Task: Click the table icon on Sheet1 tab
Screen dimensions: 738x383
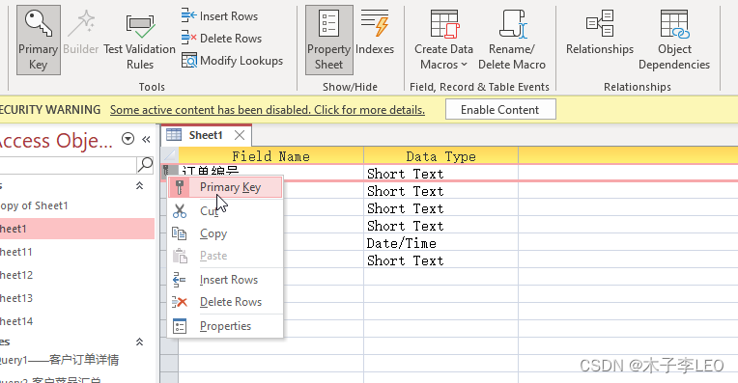Action: (x=174, y=135)
